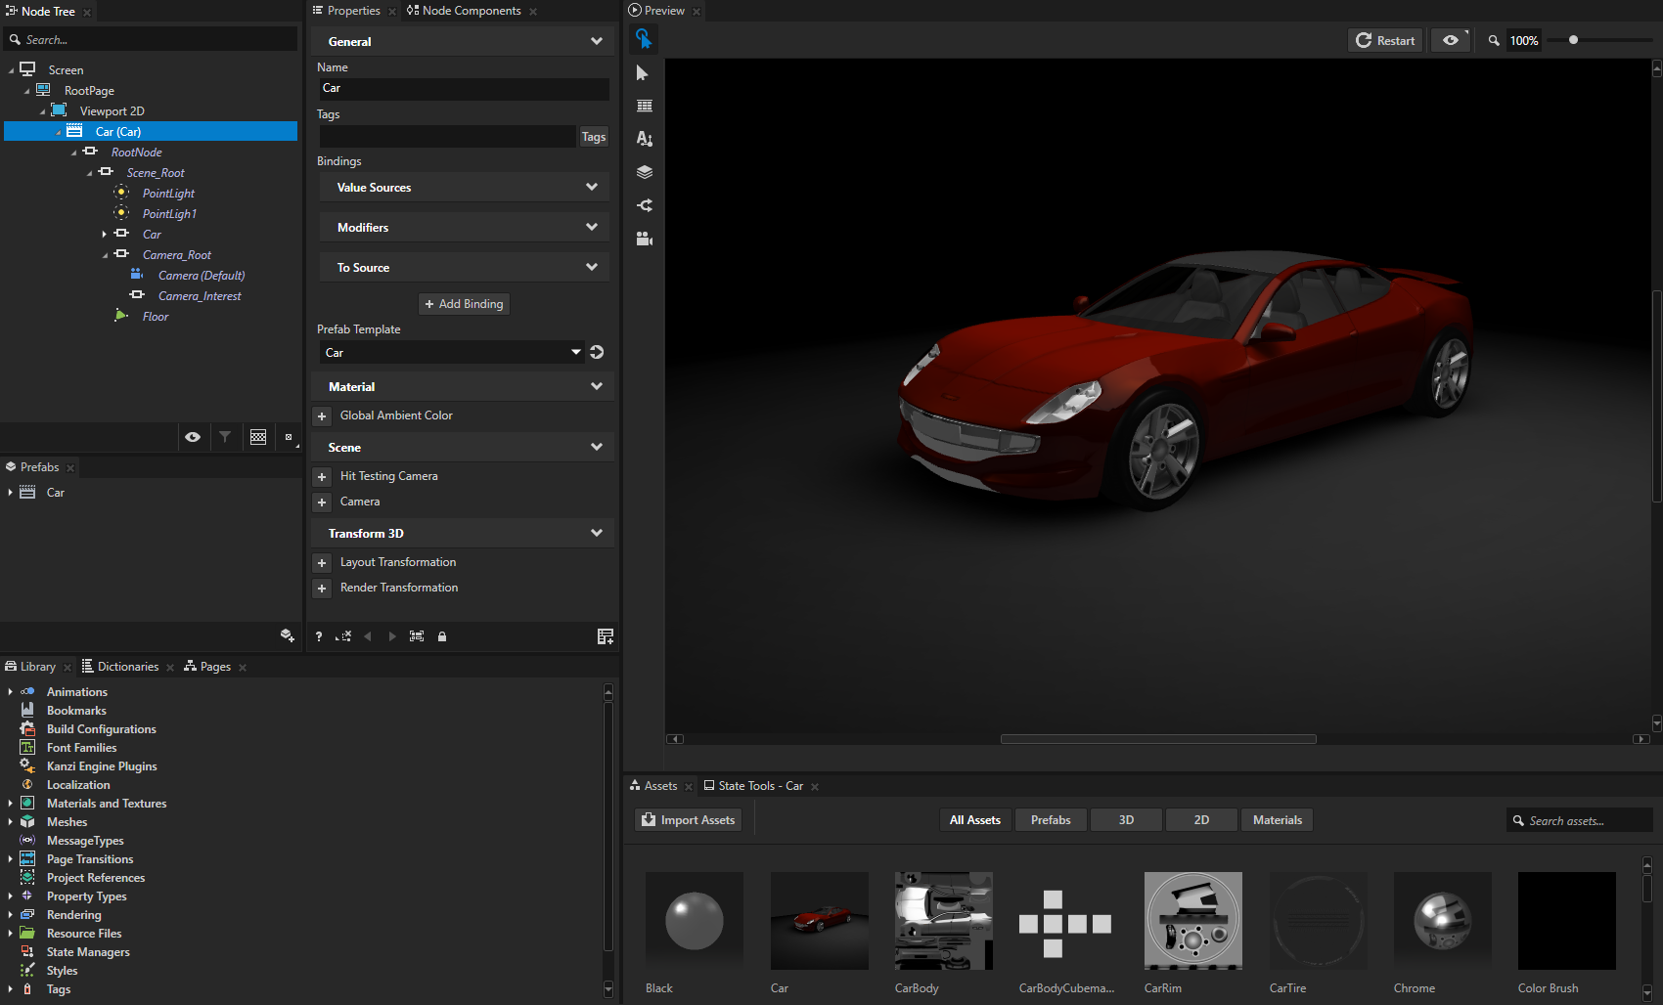Click the Import Assets button
1663x1005 pixels.
pyautogui.click(x=688, y=819)
